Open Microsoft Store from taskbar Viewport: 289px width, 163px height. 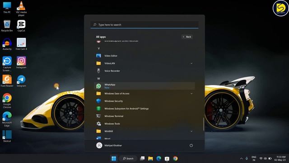tap(167, 158)
